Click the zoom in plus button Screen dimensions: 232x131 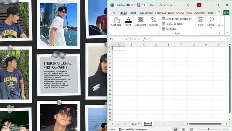pos(220,129)
